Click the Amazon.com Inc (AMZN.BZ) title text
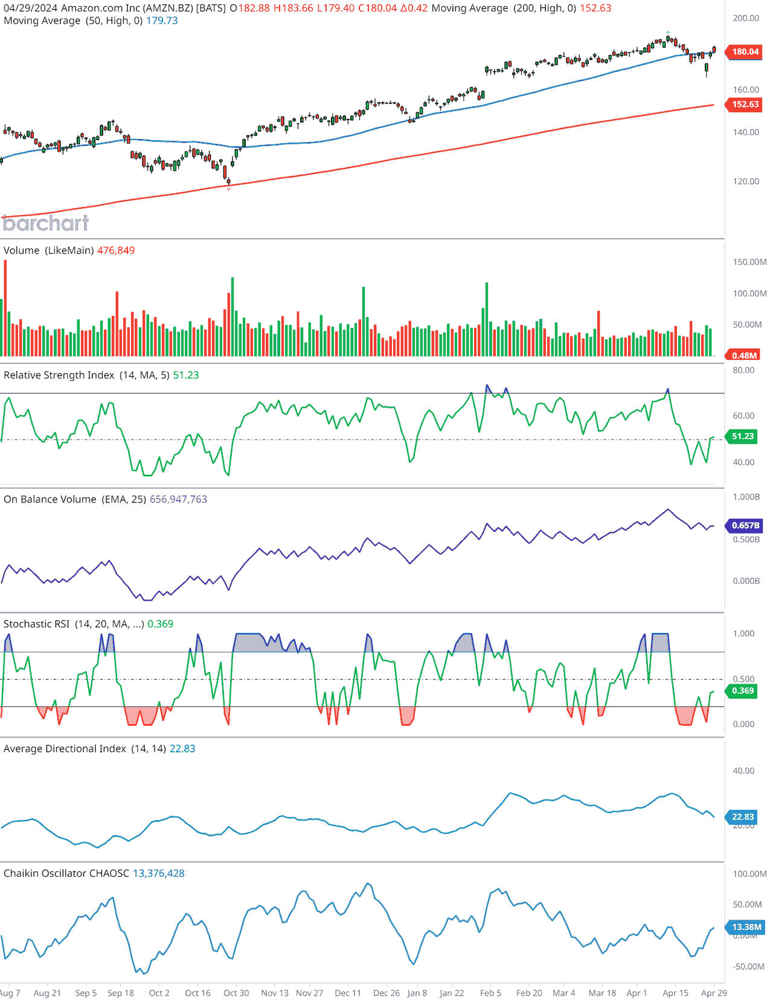This screenshot has width=773, height=1003. coord(127,8)
